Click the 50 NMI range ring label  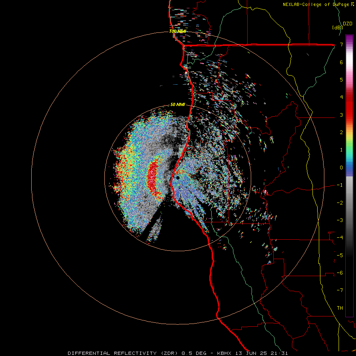178,104
